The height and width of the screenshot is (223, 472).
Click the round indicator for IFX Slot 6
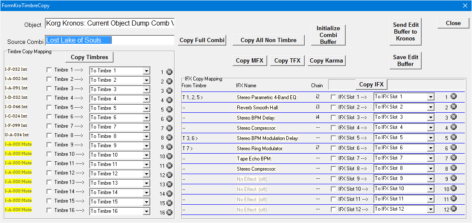(454, 147)
